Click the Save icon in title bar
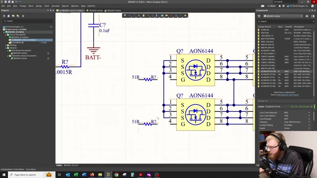Screen dimensions: 317x178 point(5,2)
